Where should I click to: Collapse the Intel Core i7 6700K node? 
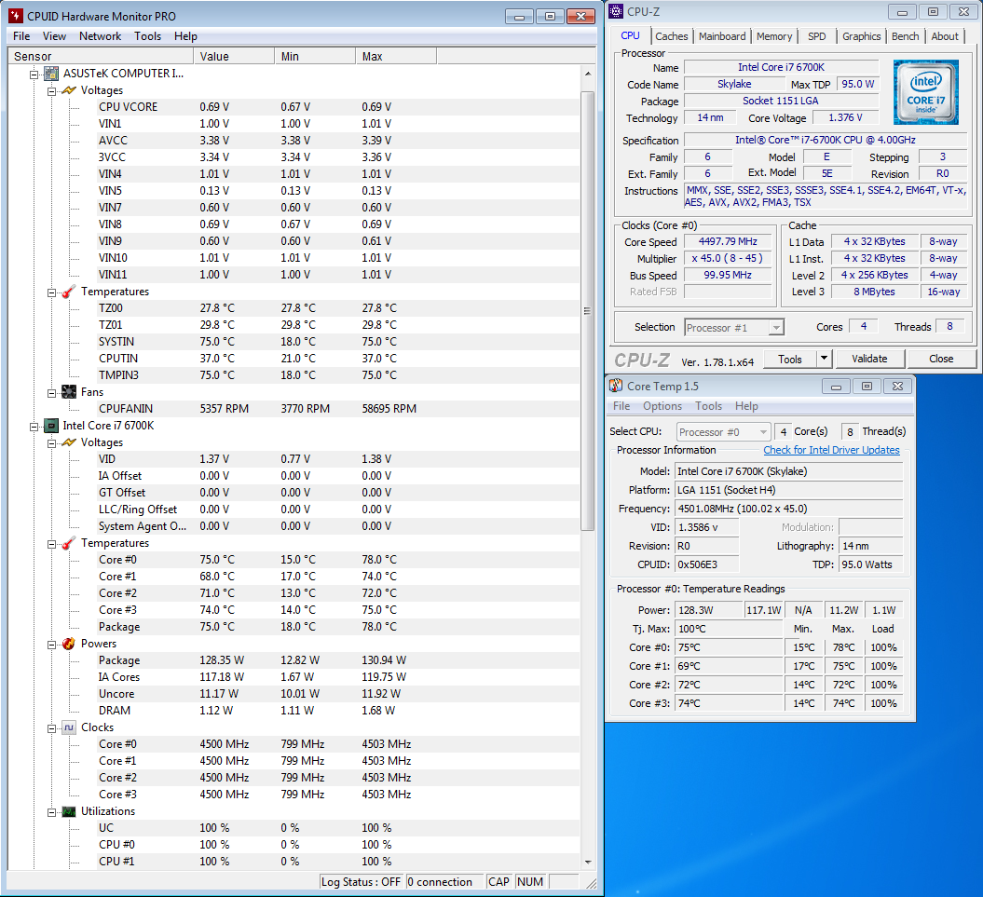click(34, 427)
